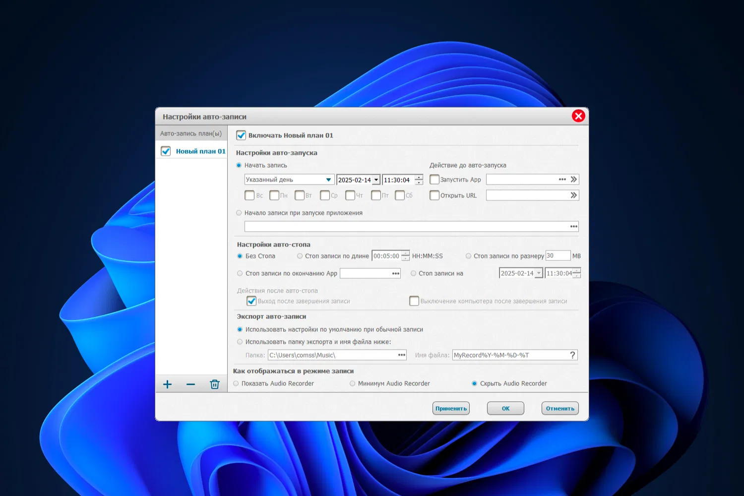Click the file size 30 MB field
744x496 pixels.
(x=558, y=256)
